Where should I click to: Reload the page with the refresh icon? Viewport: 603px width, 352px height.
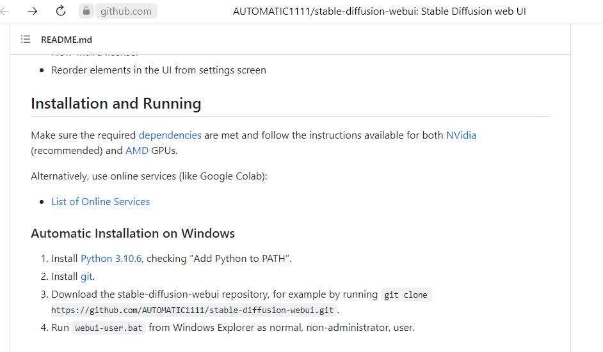(x=61, y=11)
